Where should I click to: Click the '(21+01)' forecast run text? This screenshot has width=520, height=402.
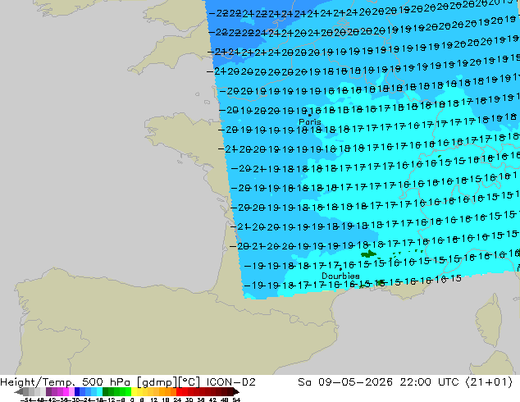489,382
